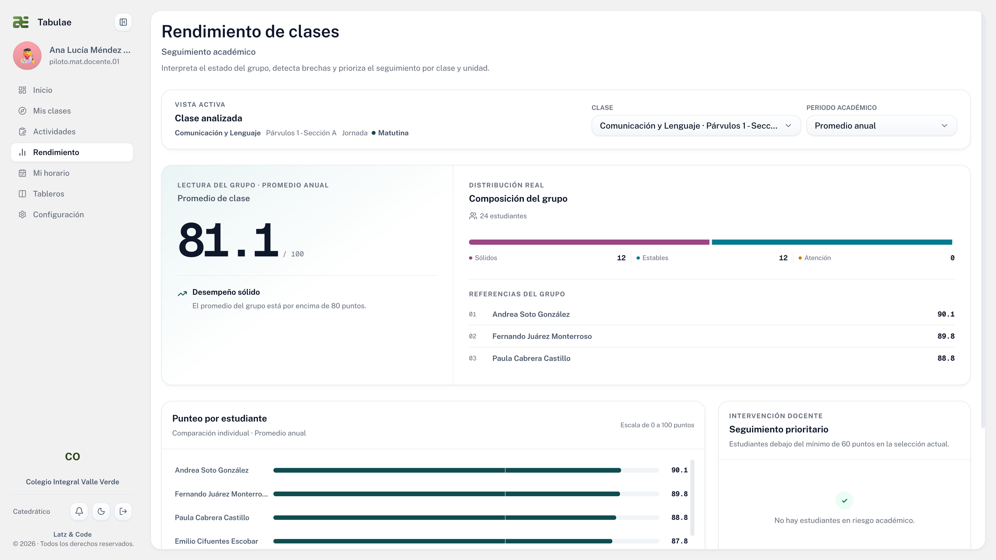Collapse the sidebar panel icon
Viewport: 996px width, 560px height.
point(123,22)
